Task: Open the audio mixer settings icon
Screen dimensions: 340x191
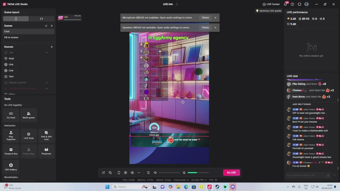Action: [148, 173]
